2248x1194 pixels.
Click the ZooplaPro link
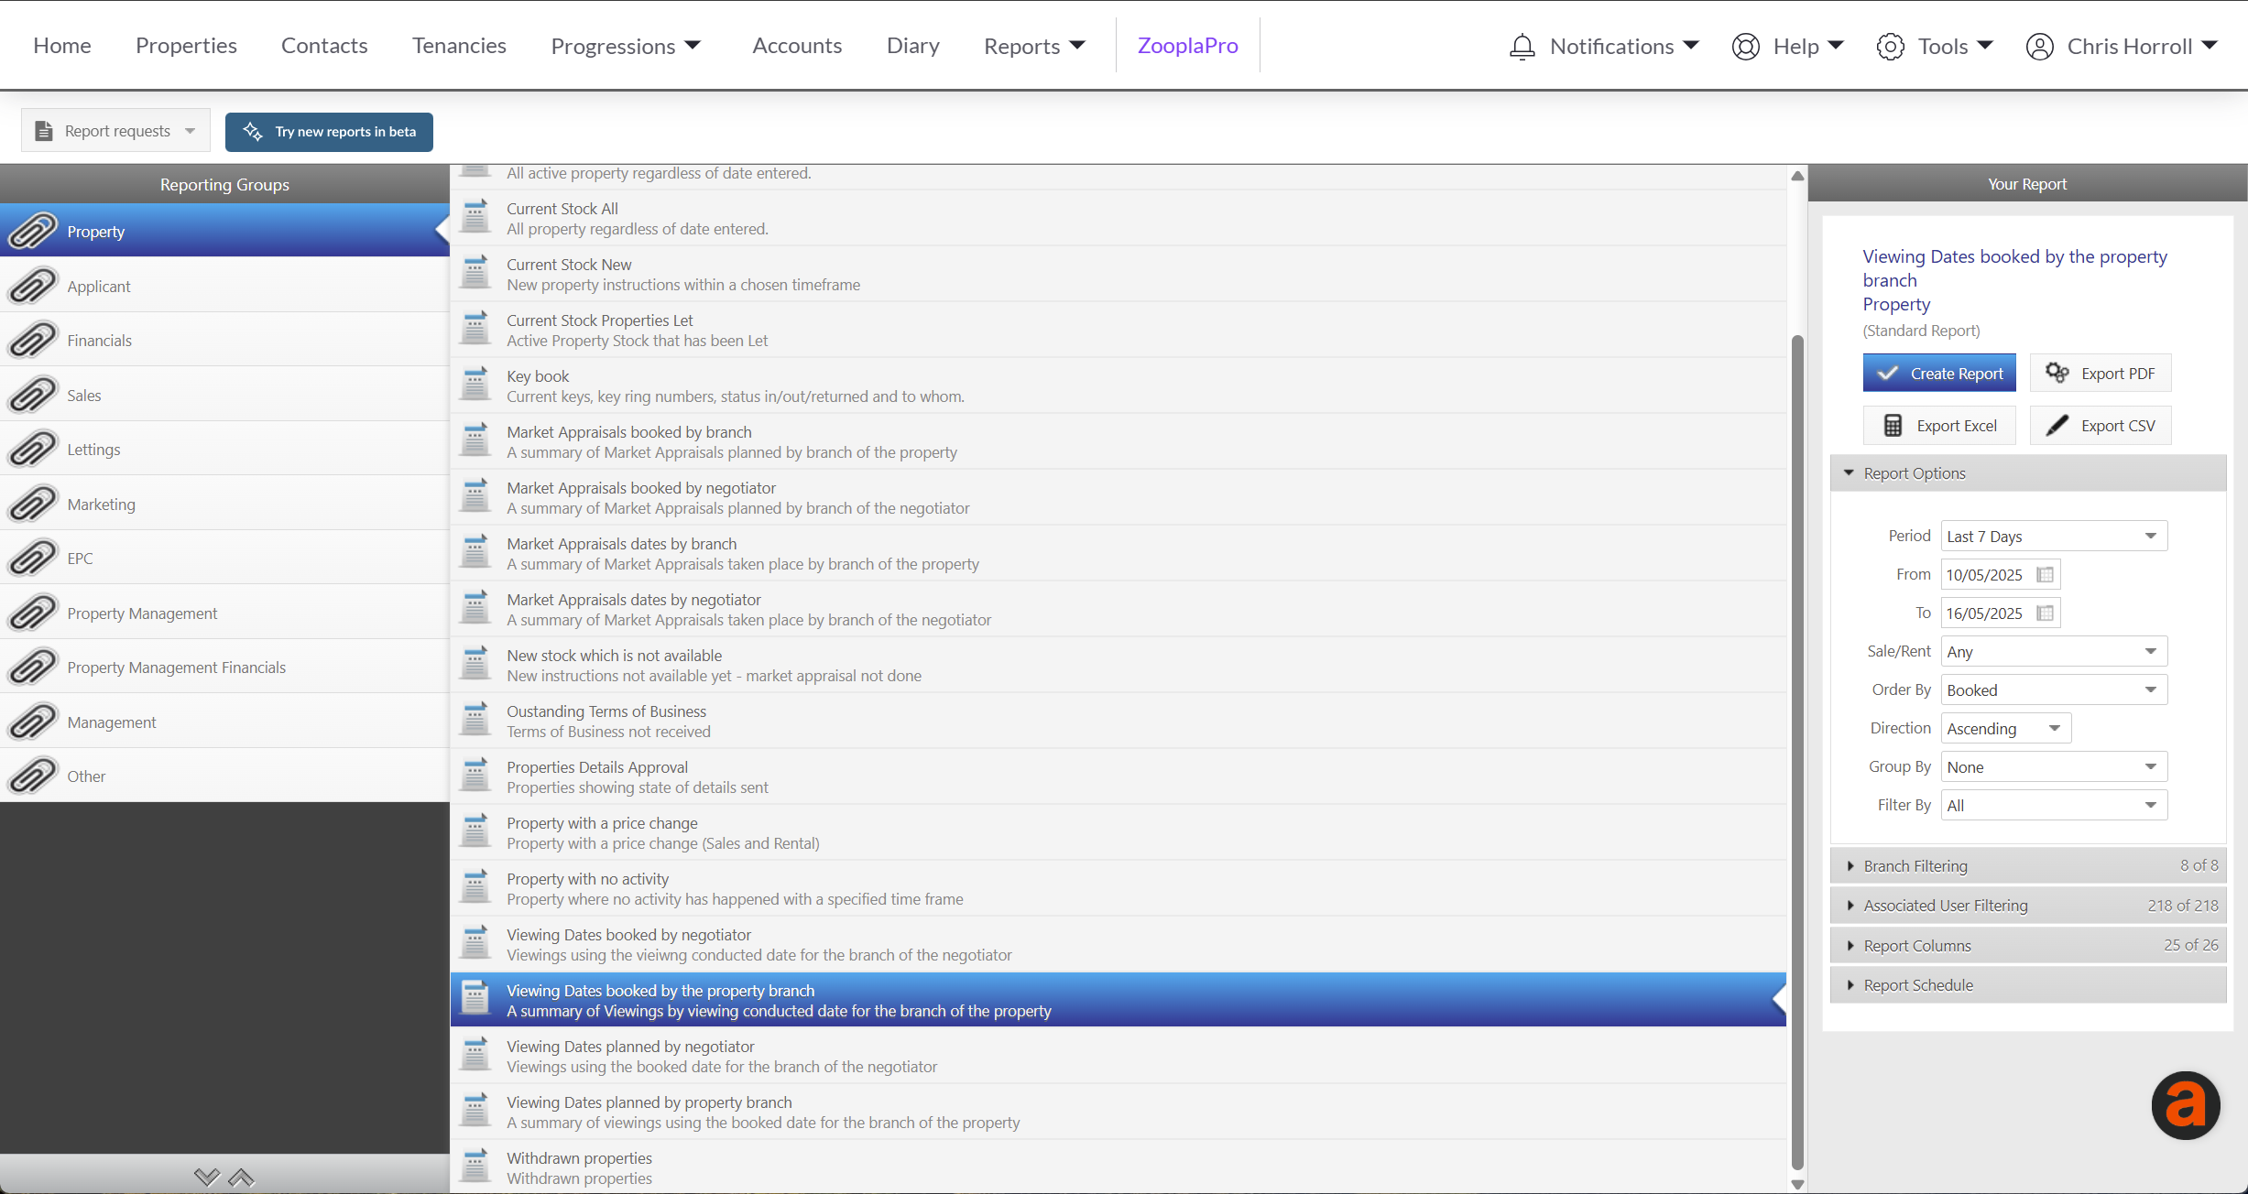[x=1187, y=46]
